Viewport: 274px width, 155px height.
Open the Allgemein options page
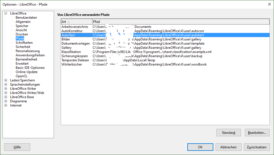23,21
